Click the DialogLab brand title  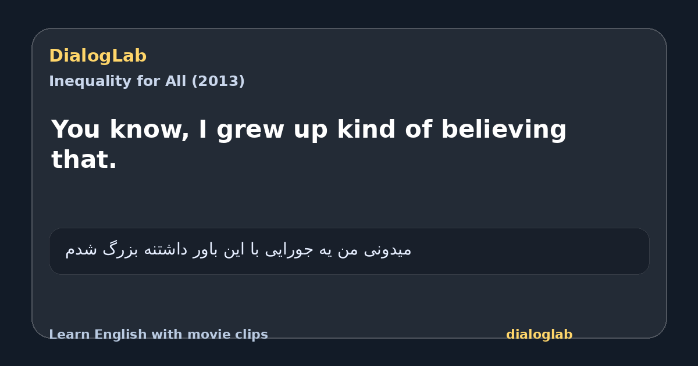pos(98,56)
